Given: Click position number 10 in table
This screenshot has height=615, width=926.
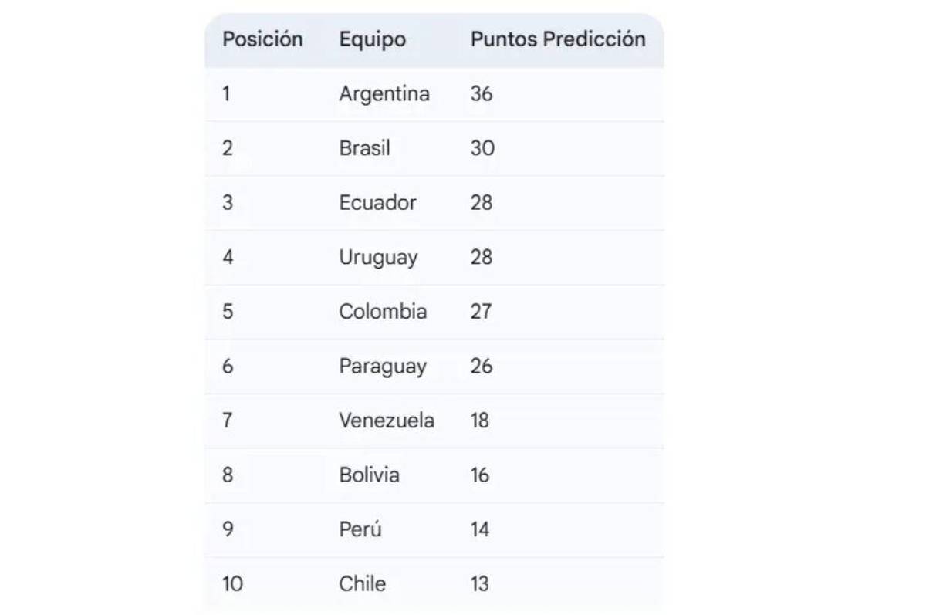Looking at the screenshot, I should 231,583.
